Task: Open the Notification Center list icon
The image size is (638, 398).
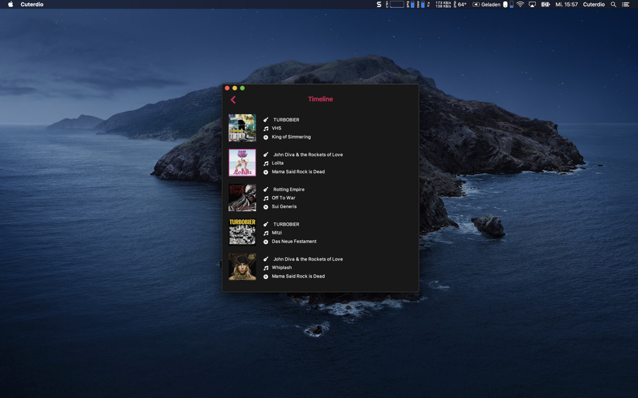Action: 625,4
